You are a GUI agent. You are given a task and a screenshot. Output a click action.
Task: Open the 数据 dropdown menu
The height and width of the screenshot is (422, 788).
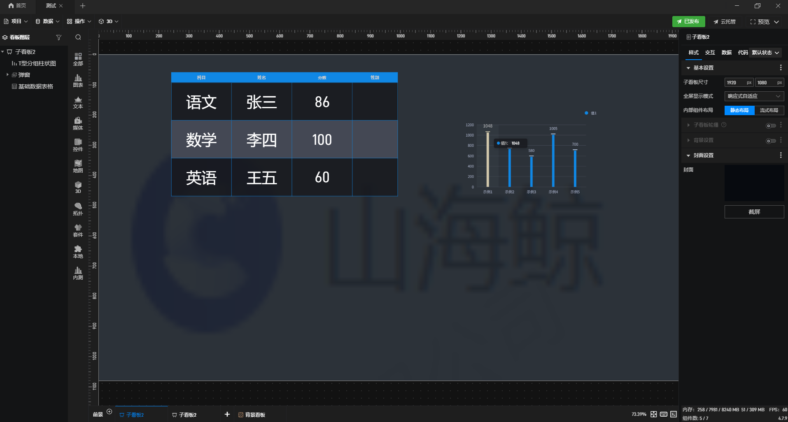pyautogui.click(x=47, y=21)
